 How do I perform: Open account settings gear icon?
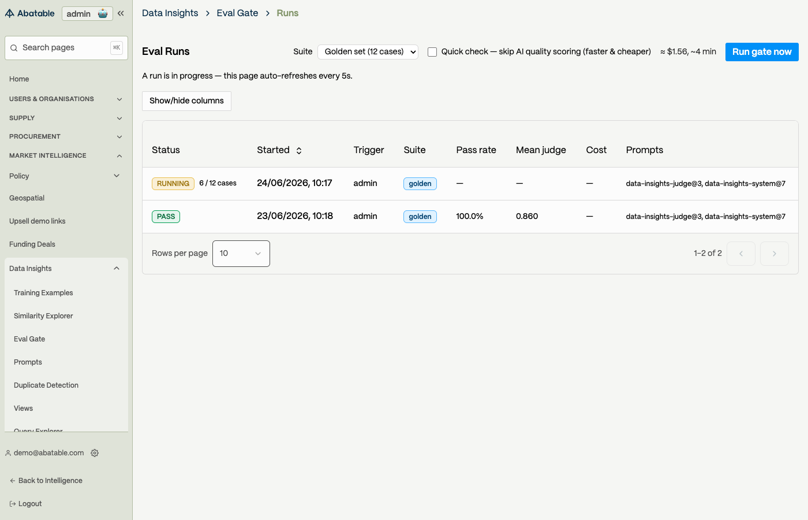[95, 453]
